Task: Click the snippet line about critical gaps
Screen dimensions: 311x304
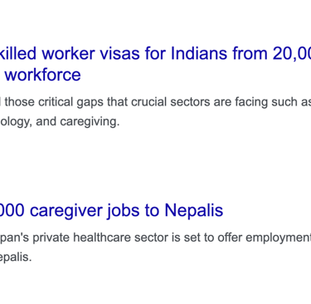Action: (155, 102)
